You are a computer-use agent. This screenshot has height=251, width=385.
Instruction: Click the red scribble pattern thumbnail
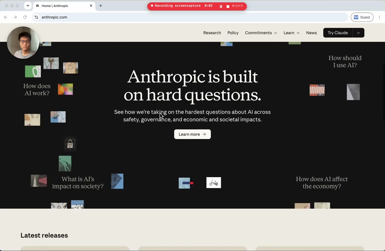(317, 90)
